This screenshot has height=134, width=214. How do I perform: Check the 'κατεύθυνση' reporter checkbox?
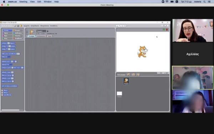(2, 95)
